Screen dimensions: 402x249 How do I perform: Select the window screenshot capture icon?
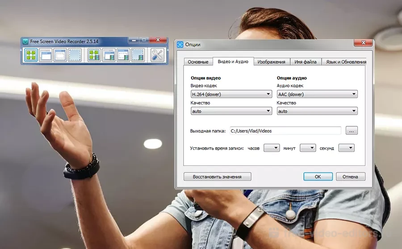(46, 55)
